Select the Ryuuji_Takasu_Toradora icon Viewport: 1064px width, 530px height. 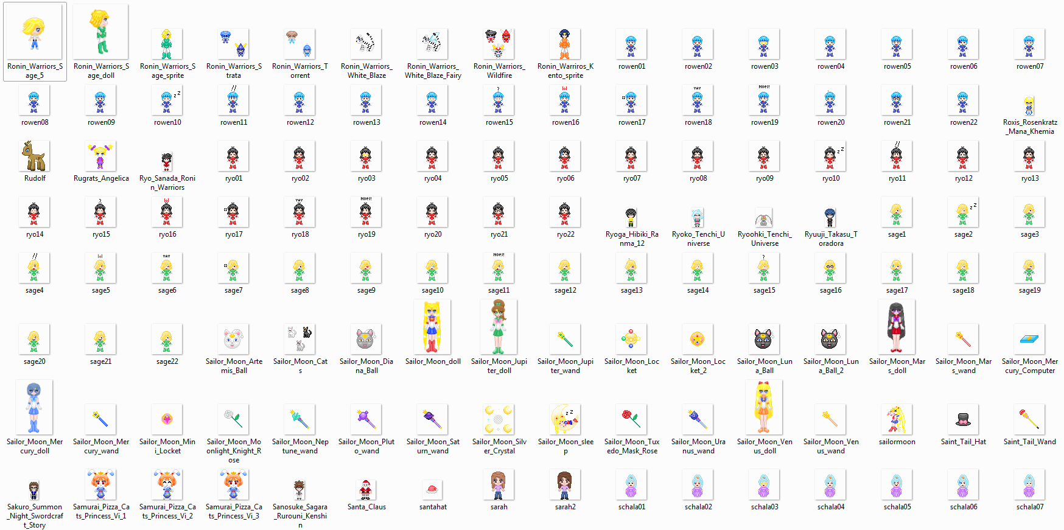[x=830, y=217]
